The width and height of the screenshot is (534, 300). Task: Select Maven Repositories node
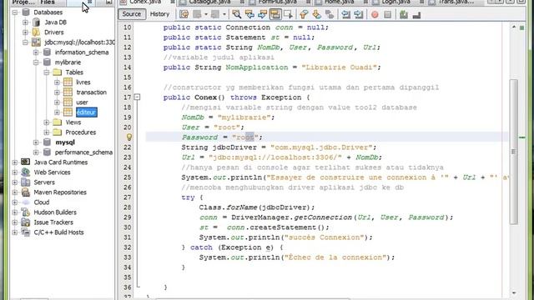[x=60, y=192]
